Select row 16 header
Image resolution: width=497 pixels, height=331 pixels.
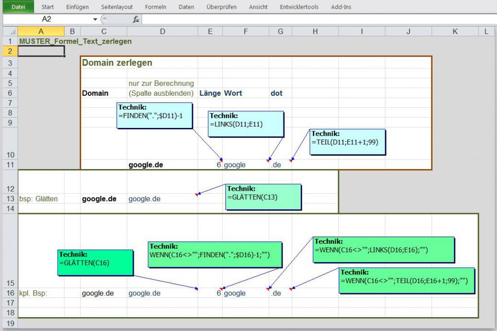point(10,293)
